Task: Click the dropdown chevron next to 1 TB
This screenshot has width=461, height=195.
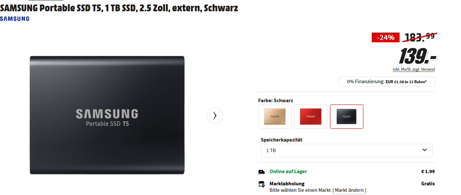Action: point(425,150)
